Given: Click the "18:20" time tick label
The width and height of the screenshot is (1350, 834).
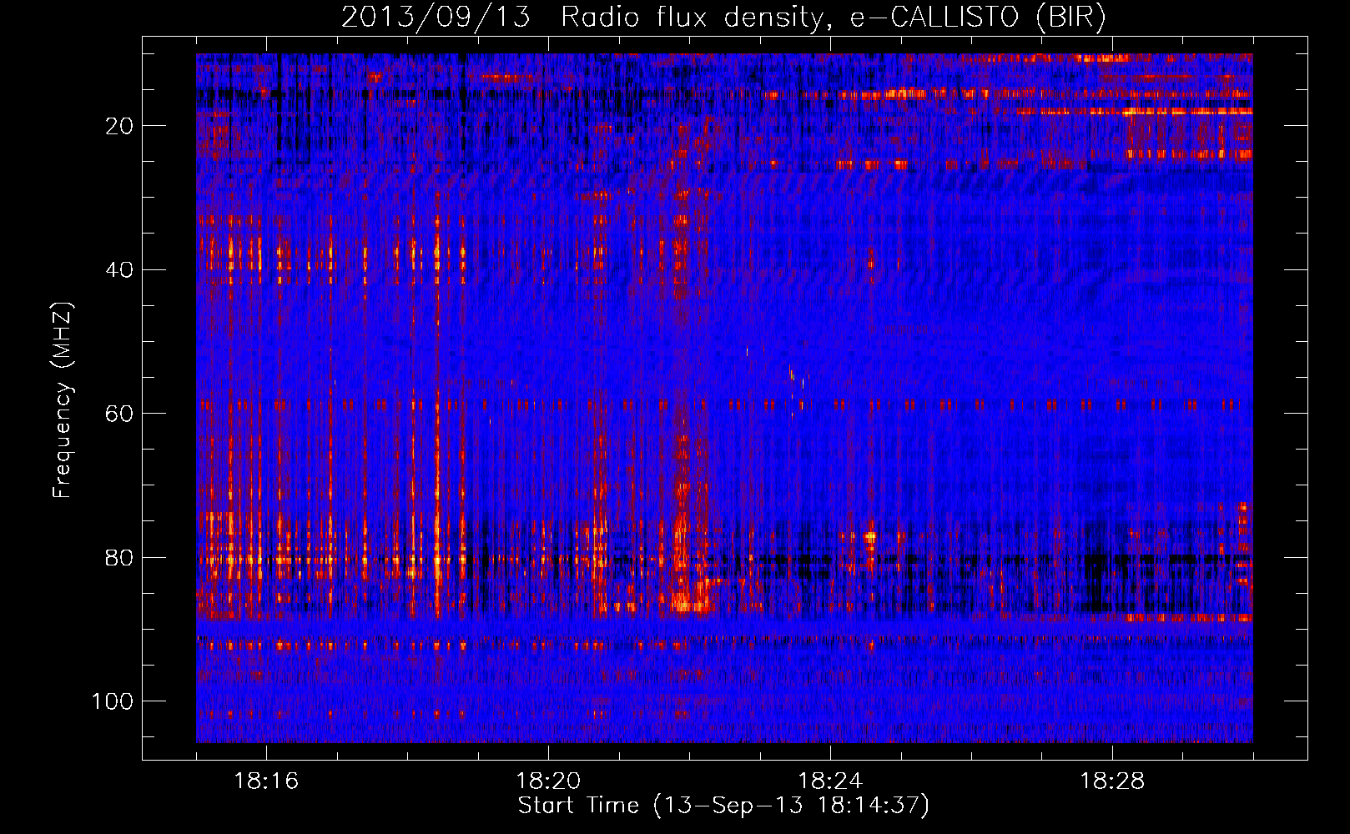Looking at the screenshot, I should [x=548, y=781].
